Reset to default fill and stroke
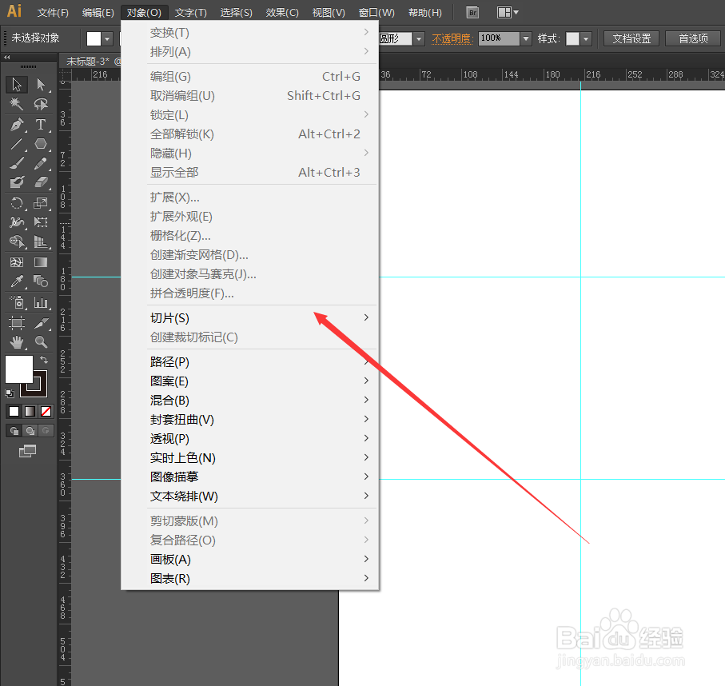The height and width of the screenshot is (686, 725). 10,393
